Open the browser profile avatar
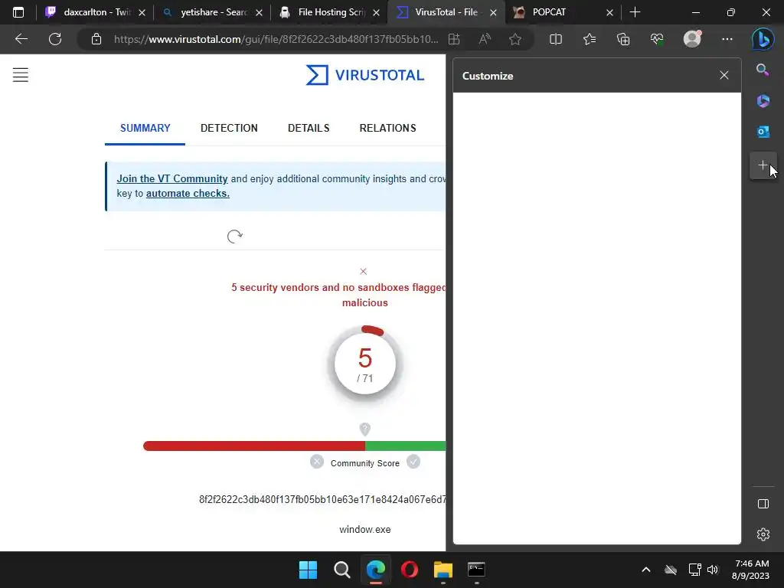784x588 pixels. pyautogui.click(x=692, y=38)
